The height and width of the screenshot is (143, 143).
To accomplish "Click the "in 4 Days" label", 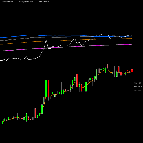I will (x=138, y=90).
